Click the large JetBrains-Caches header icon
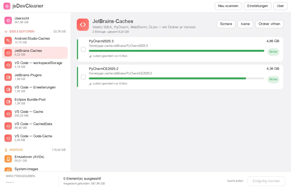This screenshot has height=191, width=291. [x=83, y=25]
